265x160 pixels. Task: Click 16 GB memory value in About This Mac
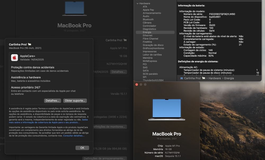pyautogui.click(x=168, y=149)
